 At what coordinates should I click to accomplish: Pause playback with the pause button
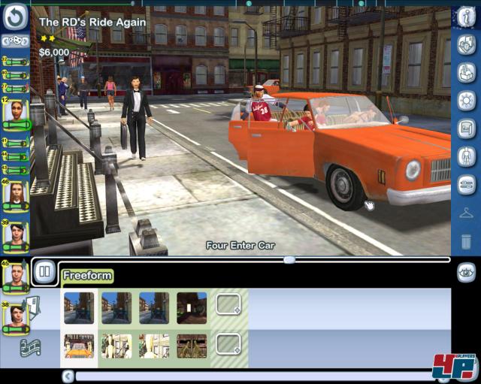pyautogui.click(x=45, y=271)
